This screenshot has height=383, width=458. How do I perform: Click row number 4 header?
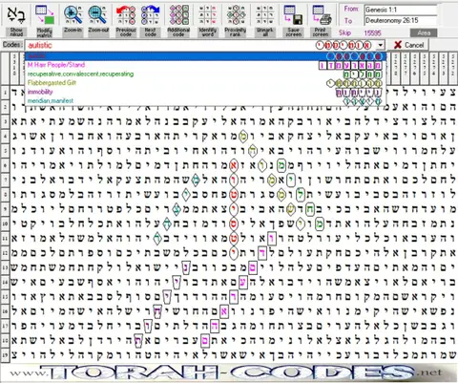coord(5,137)
